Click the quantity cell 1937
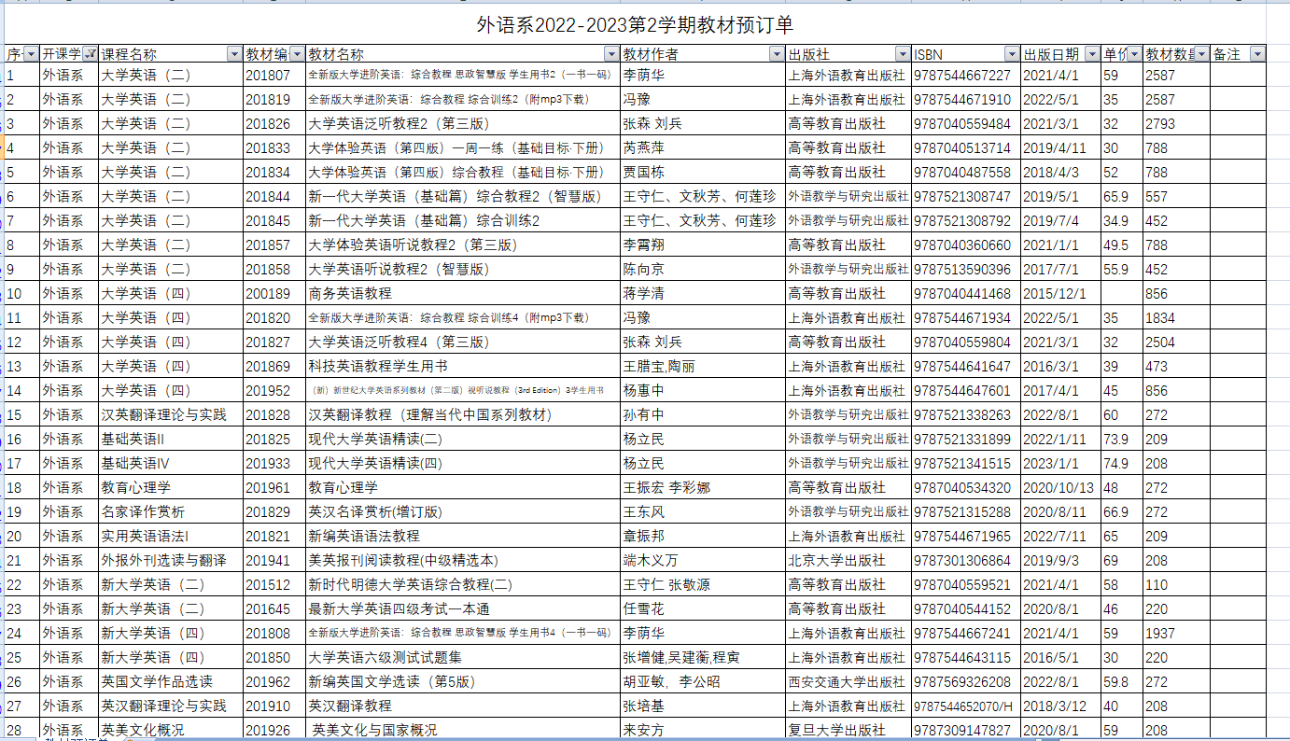 point(1176,633)
